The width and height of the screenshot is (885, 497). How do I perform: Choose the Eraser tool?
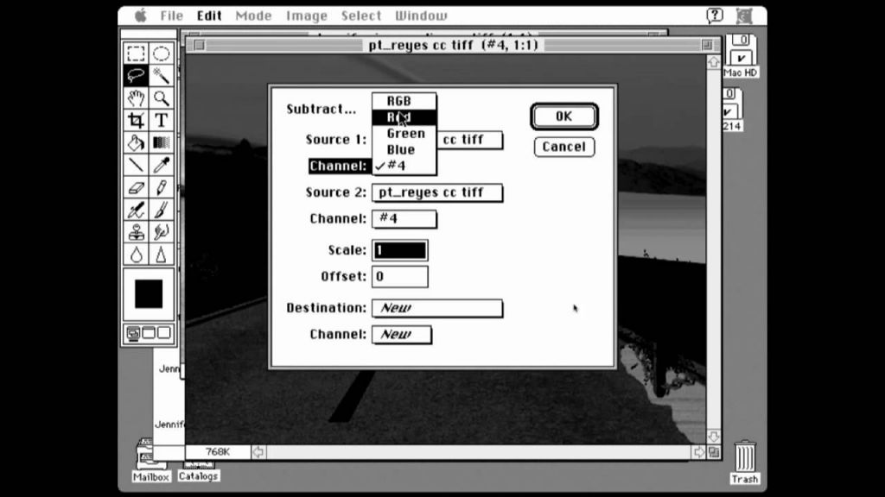[136, 187]
